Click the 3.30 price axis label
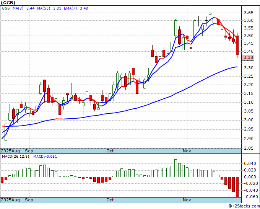 point(249,68)
